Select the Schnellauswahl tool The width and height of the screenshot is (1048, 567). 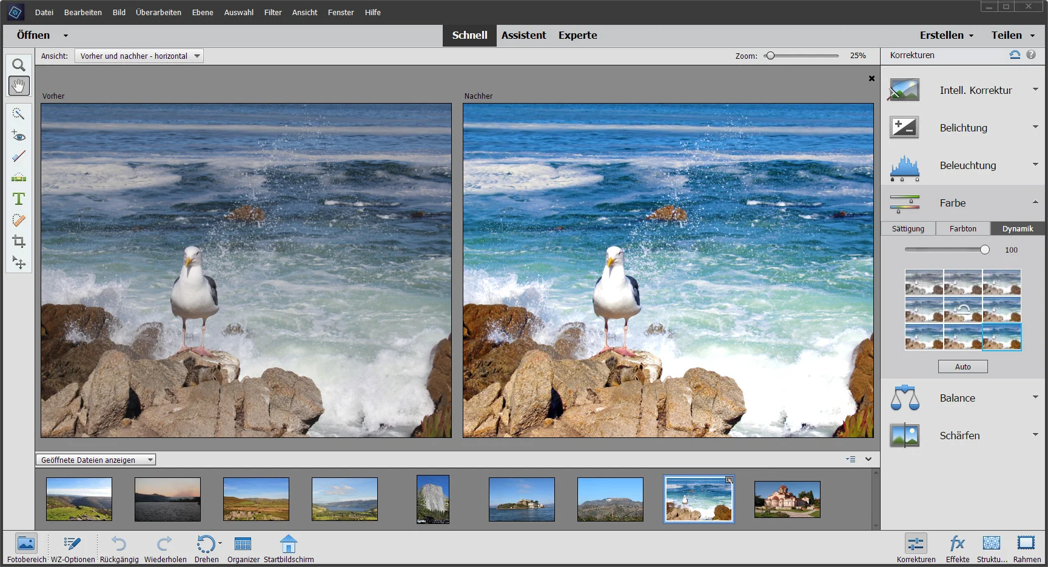pos(18,114)
